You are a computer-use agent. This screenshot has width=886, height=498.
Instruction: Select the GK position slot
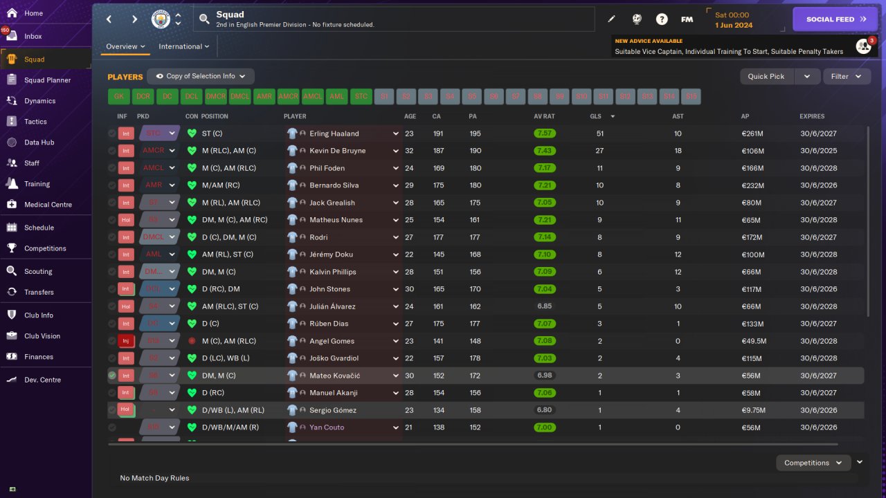click(x=119, y=97)
